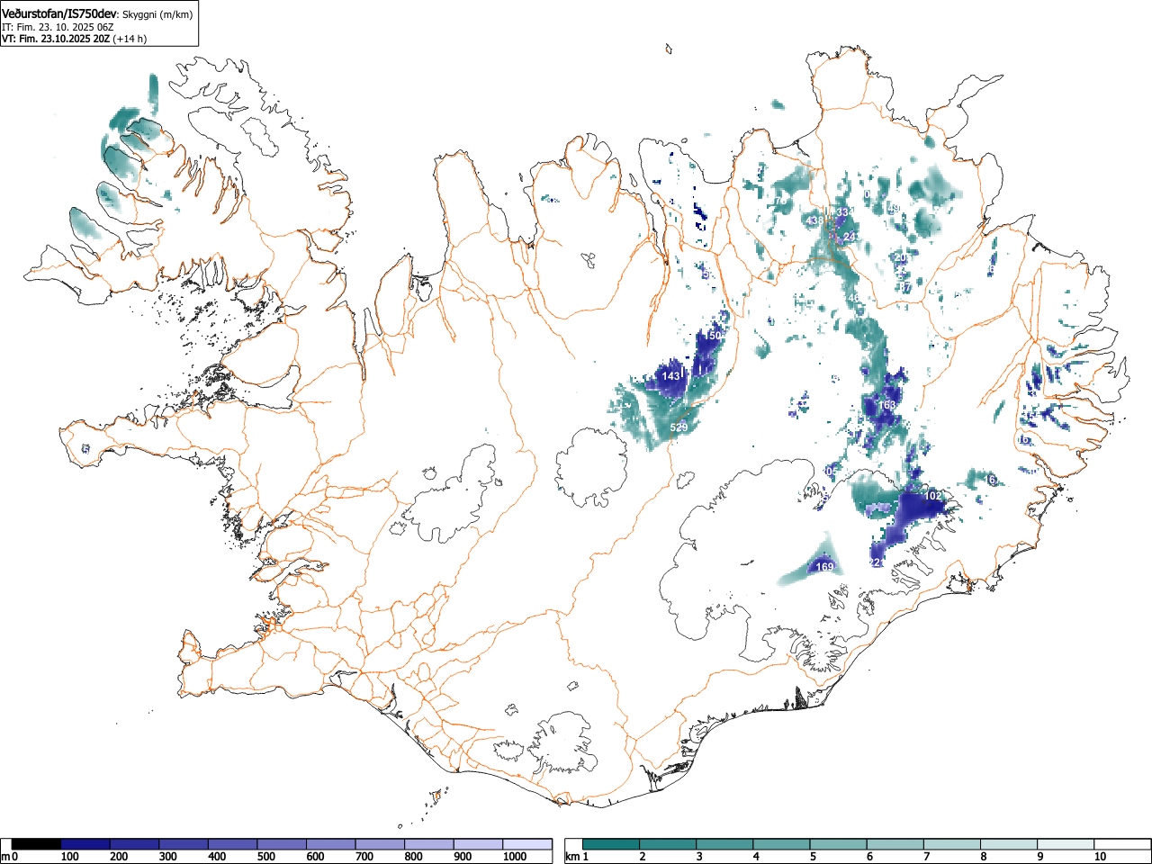The width and height of the screenshot is (1152, 864).
Task: Pick the 700–800 m legend swatch
Action: [380, 844]
